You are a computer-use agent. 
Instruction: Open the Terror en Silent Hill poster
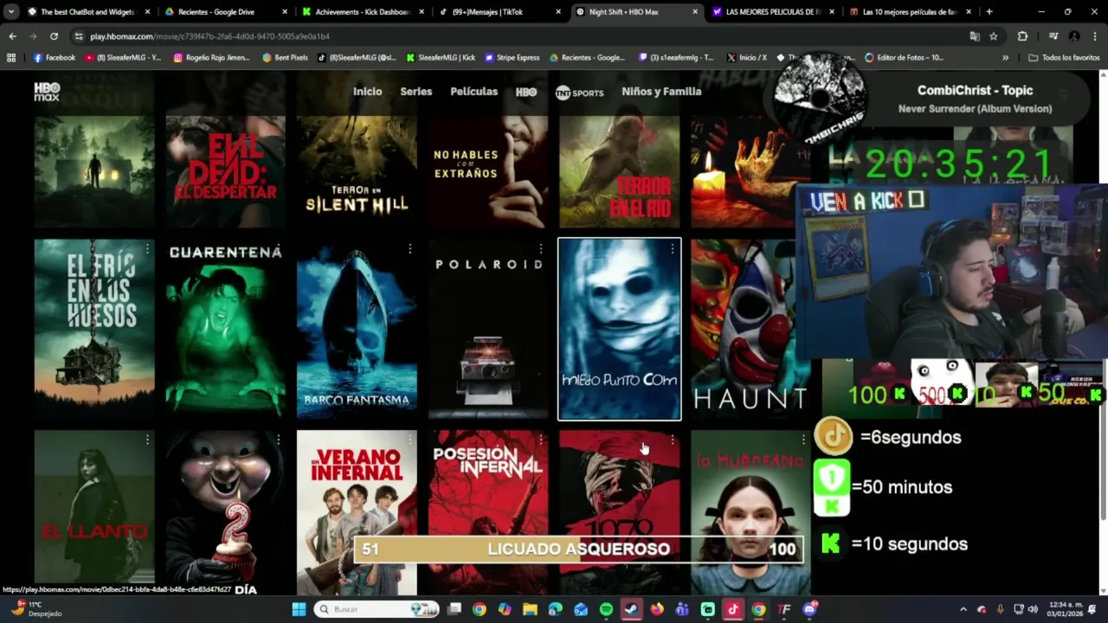(357, 171)
